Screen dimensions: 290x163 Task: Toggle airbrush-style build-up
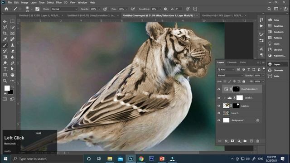pos(133,9)
